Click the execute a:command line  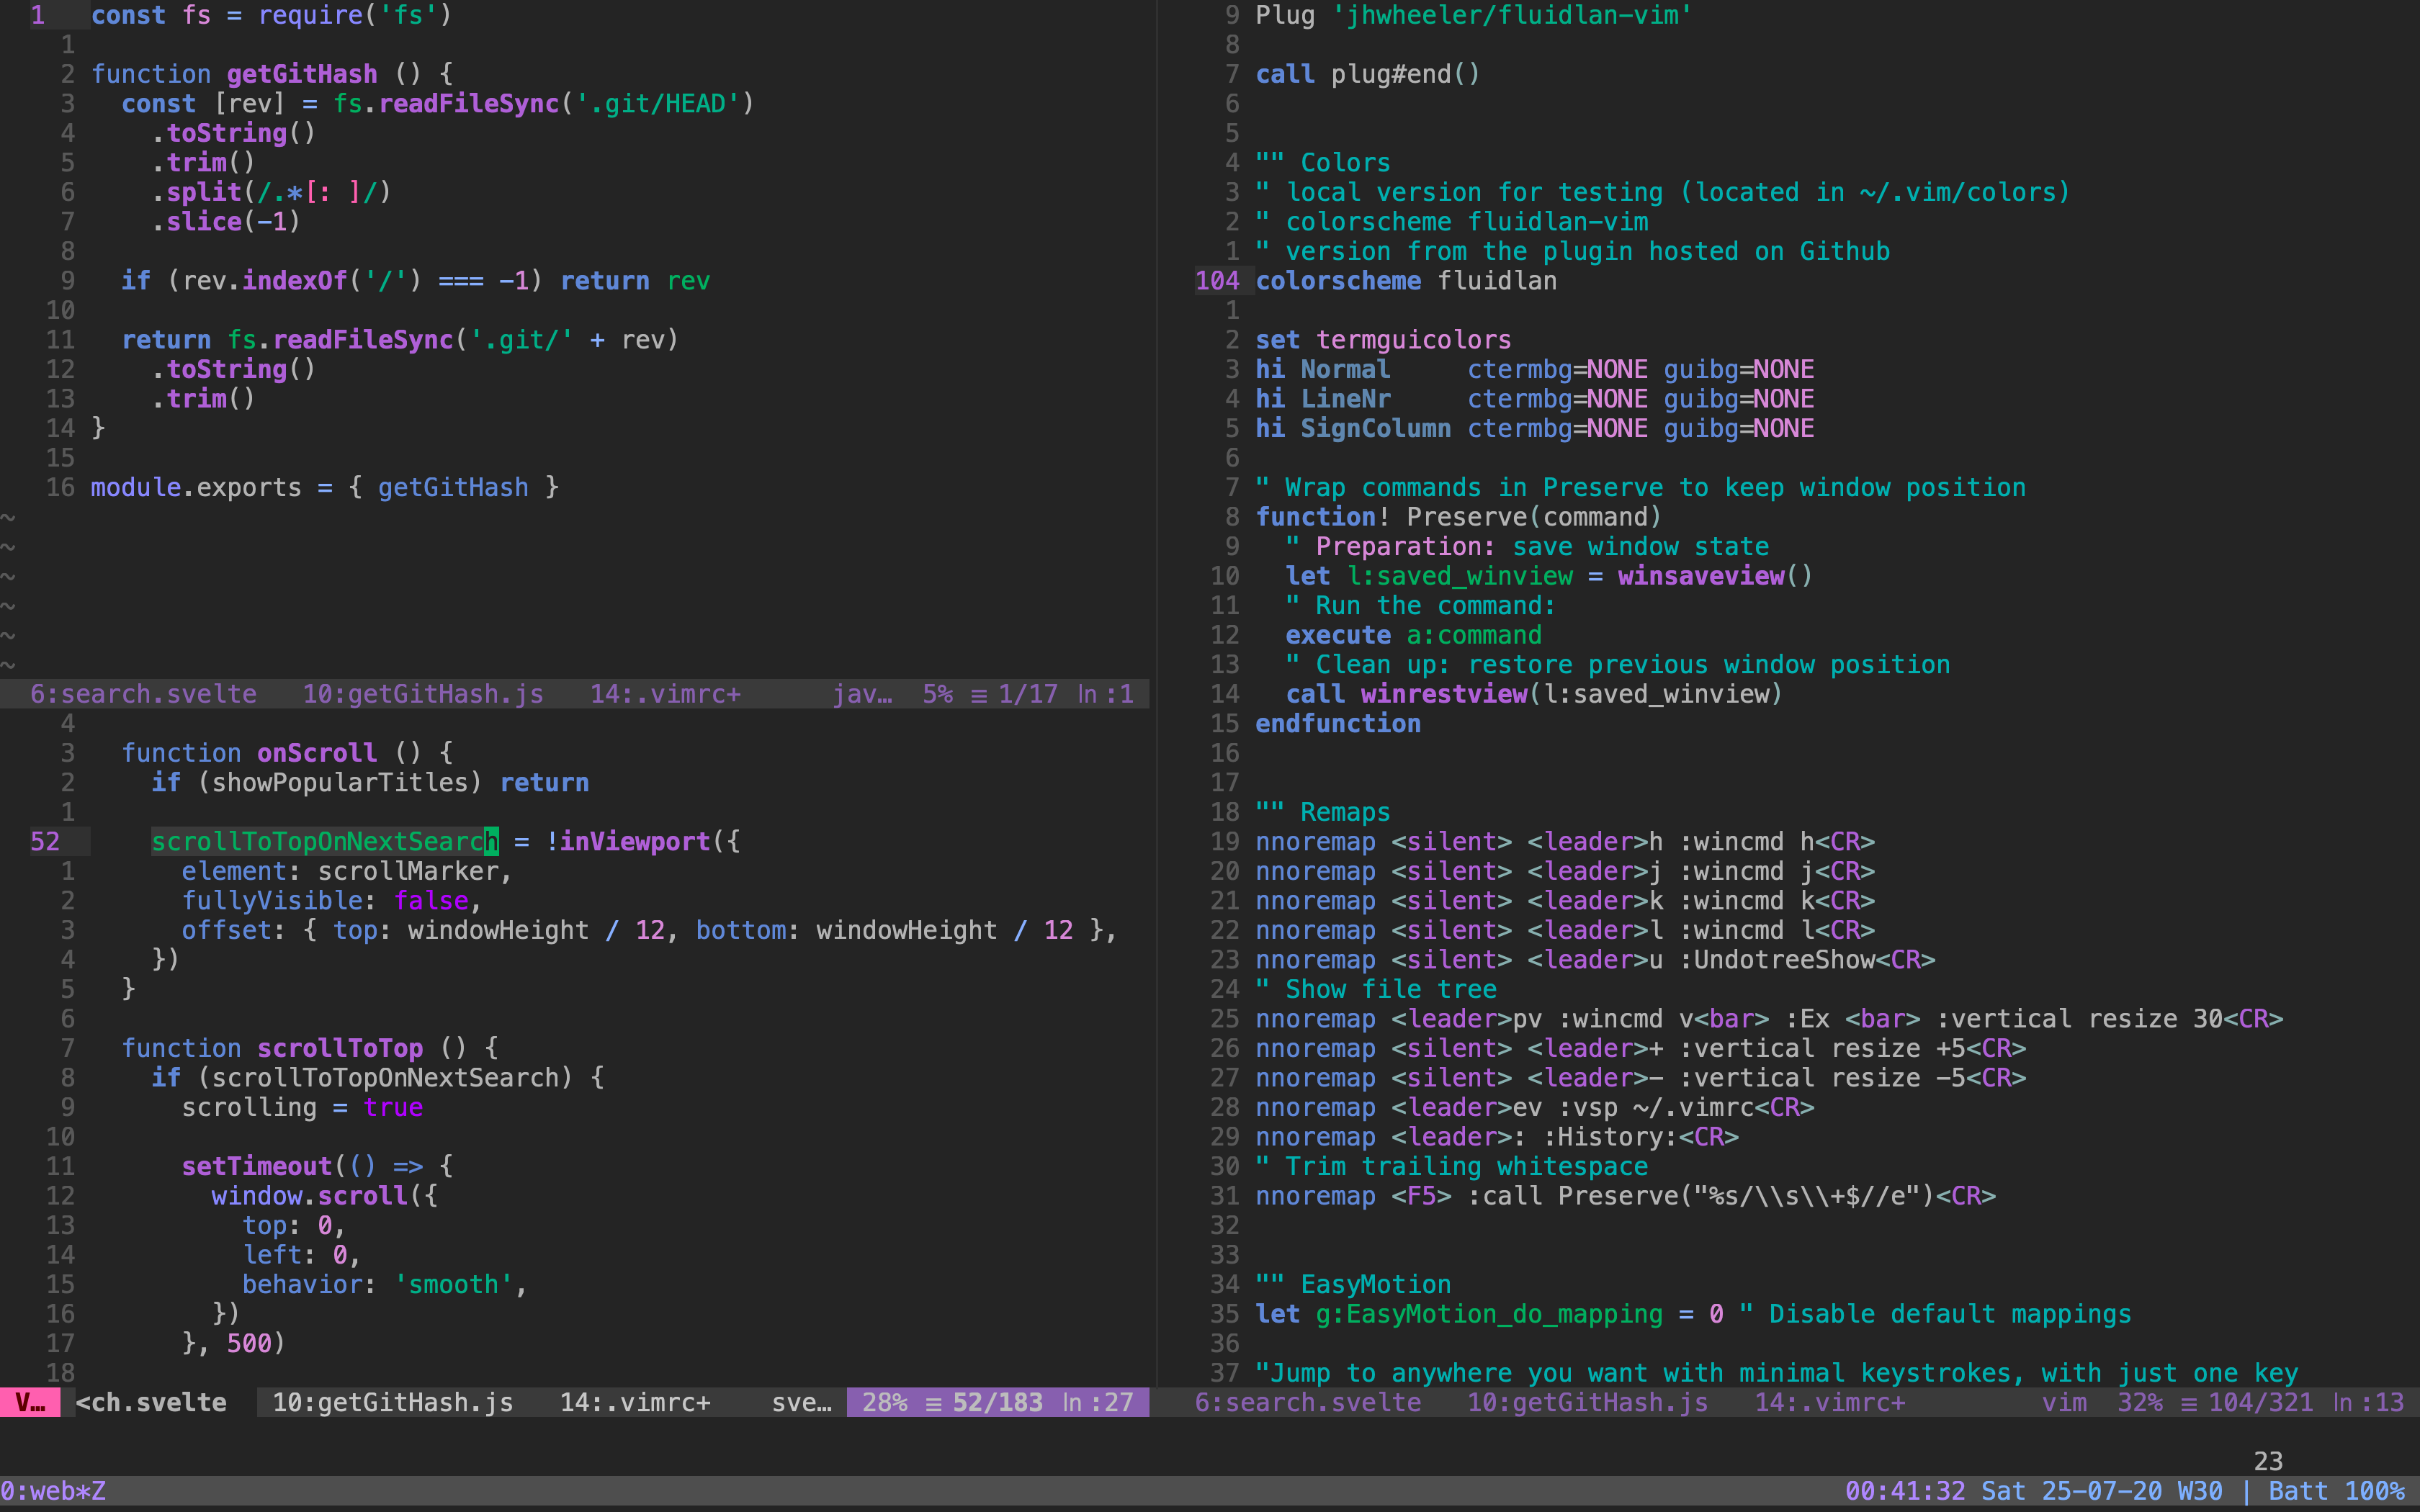(1414, 634)
